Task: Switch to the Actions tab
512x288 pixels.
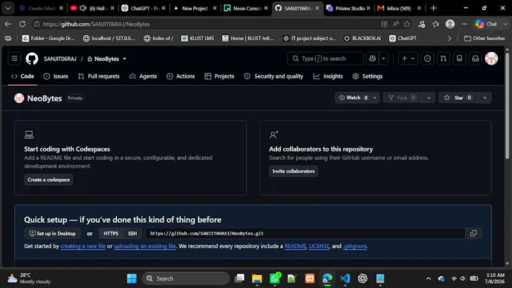Action: click(180, 76)
